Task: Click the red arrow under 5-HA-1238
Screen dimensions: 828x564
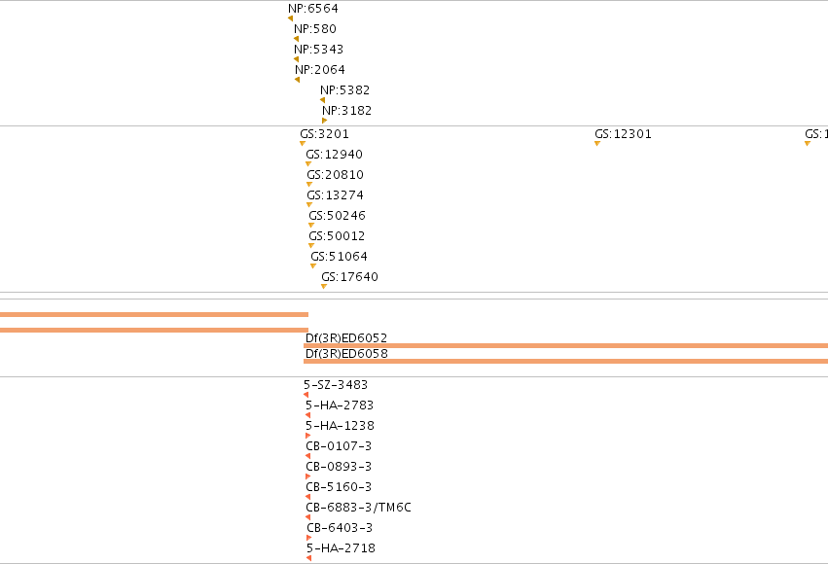Action: [x=307, y=436]
